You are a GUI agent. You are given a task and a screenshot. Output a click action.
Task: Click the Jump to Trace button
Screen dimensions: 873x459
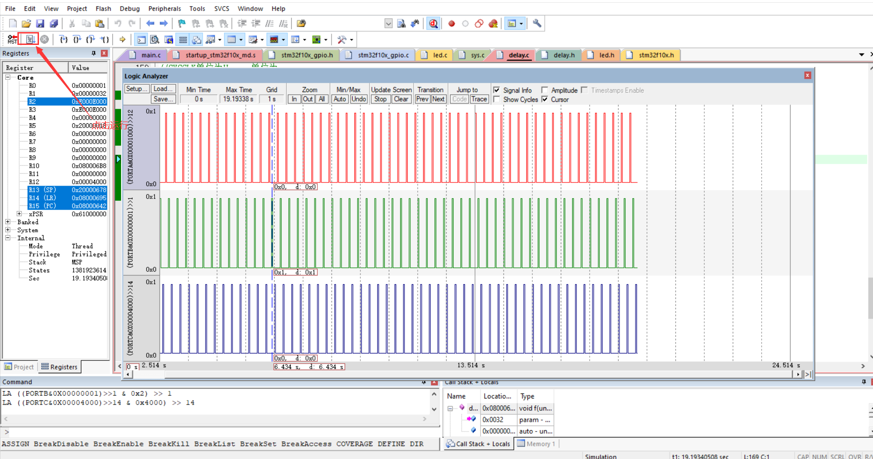[x=479, y=99]
